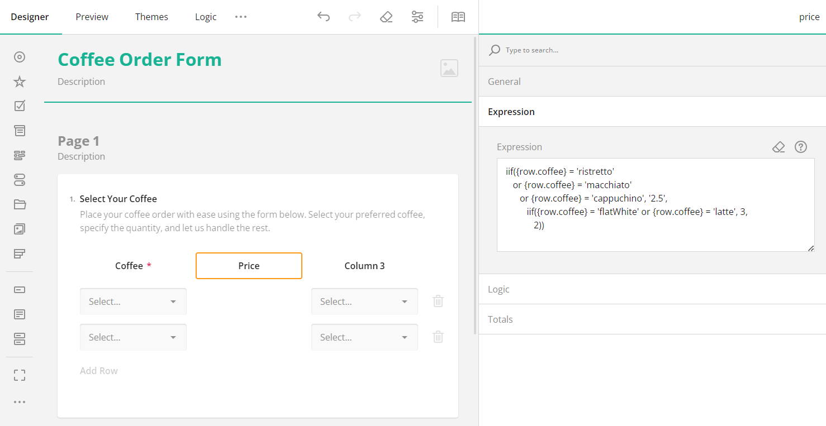This screenshot has height=426, width=826.
Task: Clear the Expression using its eraser icon
Action: 778,147
